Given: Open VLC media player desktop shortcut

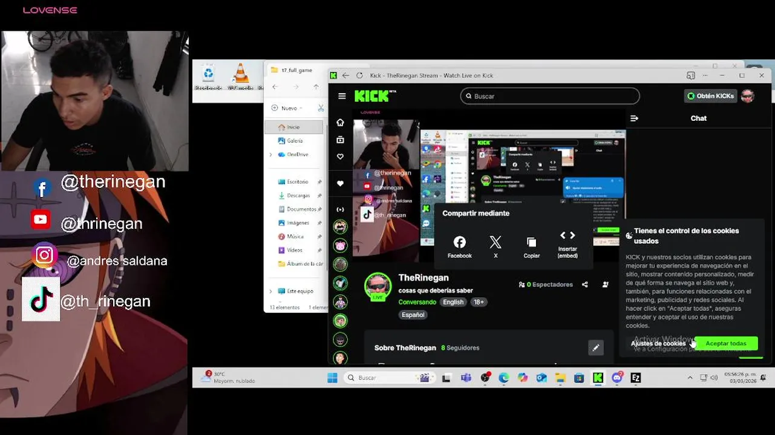Looking at the screenshot, I should click(241, 77).
